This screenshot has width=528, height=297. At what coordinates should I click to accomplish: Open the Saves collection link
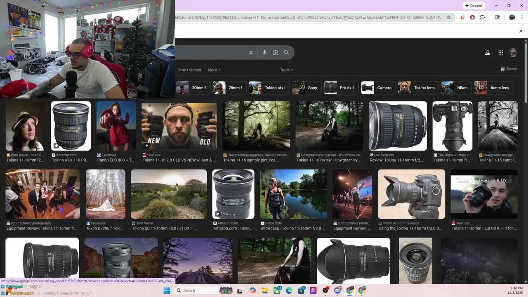pos(509,69)
